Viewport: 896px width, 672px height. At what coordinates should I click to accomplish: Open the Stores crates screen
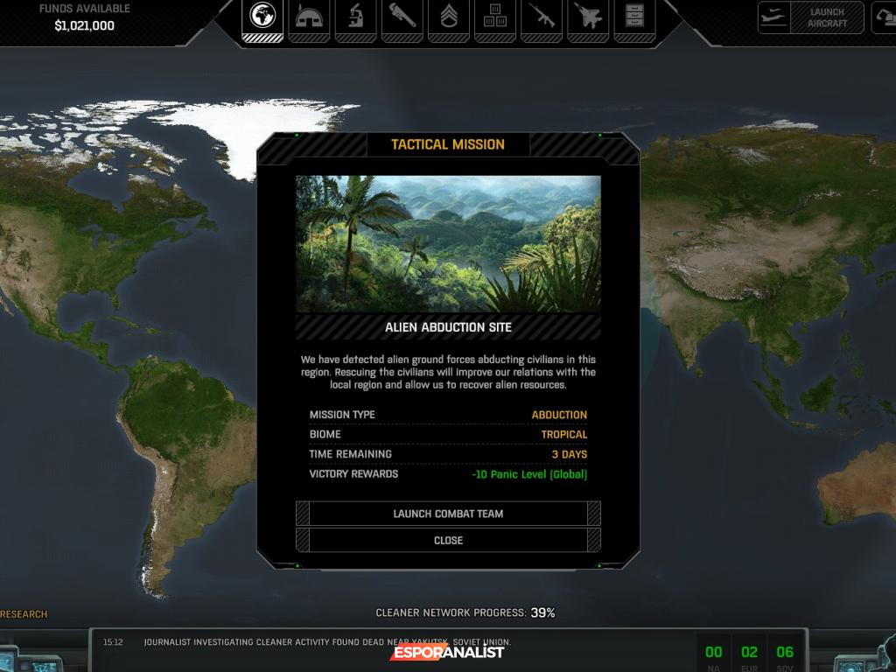point(494,18)
